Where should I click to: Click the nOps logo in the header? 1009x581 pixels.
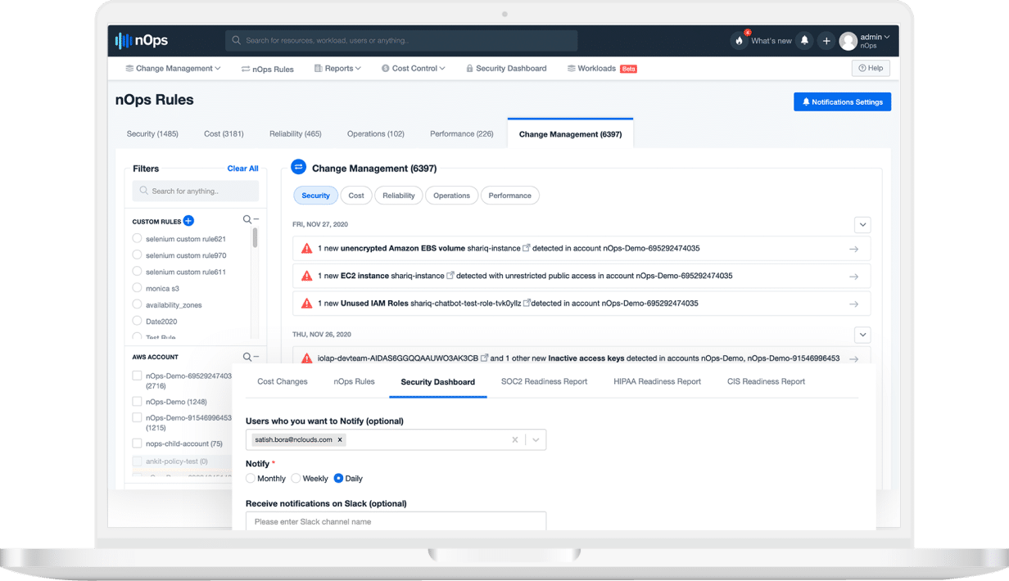[142, 40]
